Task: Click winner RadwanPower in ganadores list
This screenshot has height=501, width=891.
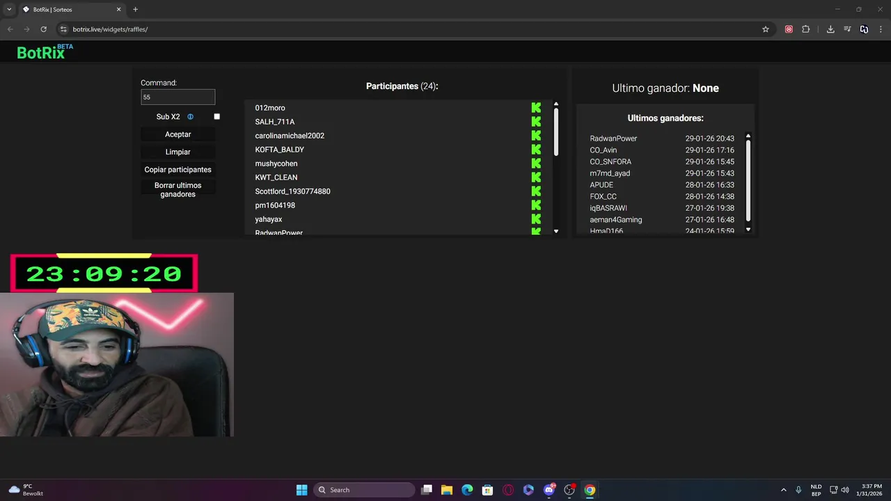Action: tap(613, 138)
